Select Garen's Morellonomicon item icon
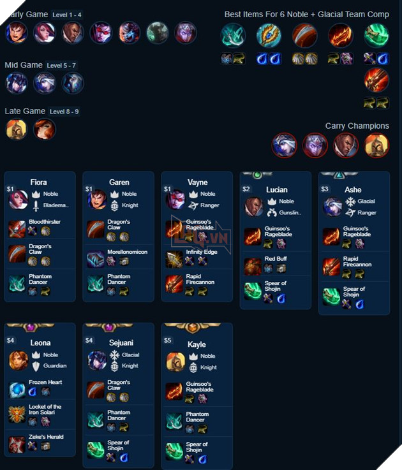The width and height of the screenshot is (402, 470). pyautogui.click(x=96, y=259)
